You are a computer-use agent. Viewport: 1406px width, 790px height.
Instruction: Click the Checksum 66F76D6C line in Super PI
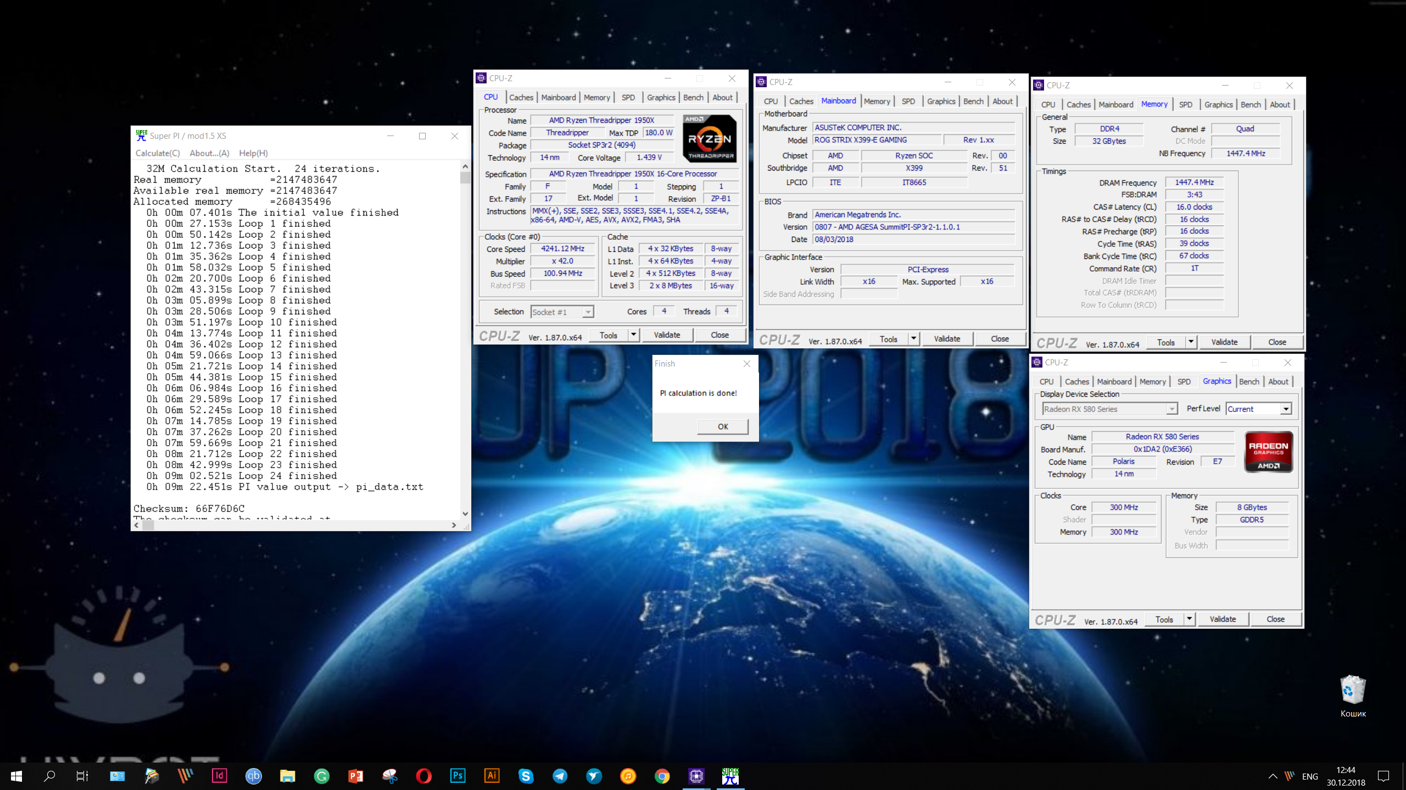coord(189,509)
